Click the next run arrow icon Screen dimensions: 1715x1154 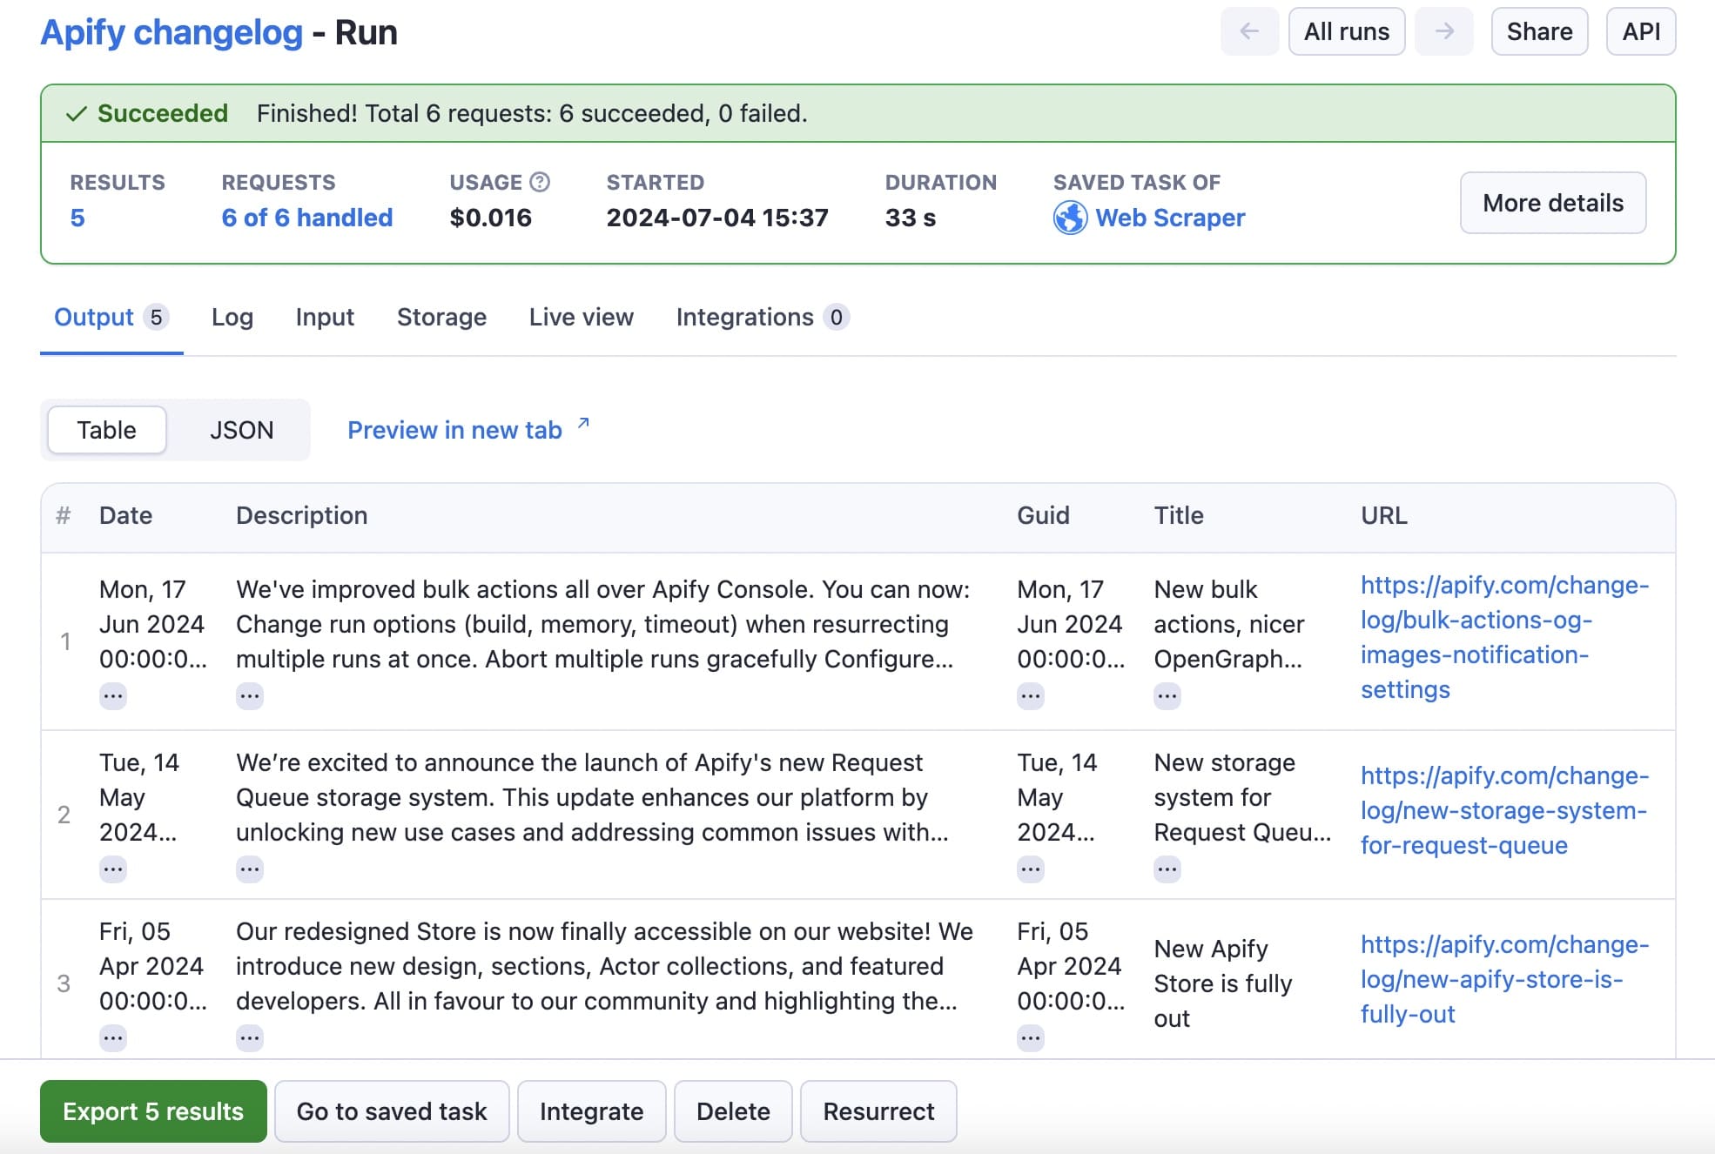pos(1443,31)
